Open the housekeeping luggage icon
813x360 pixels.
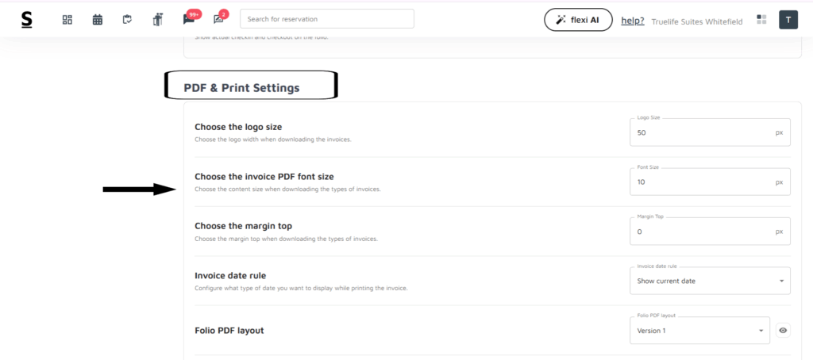[x=157, y=20]
